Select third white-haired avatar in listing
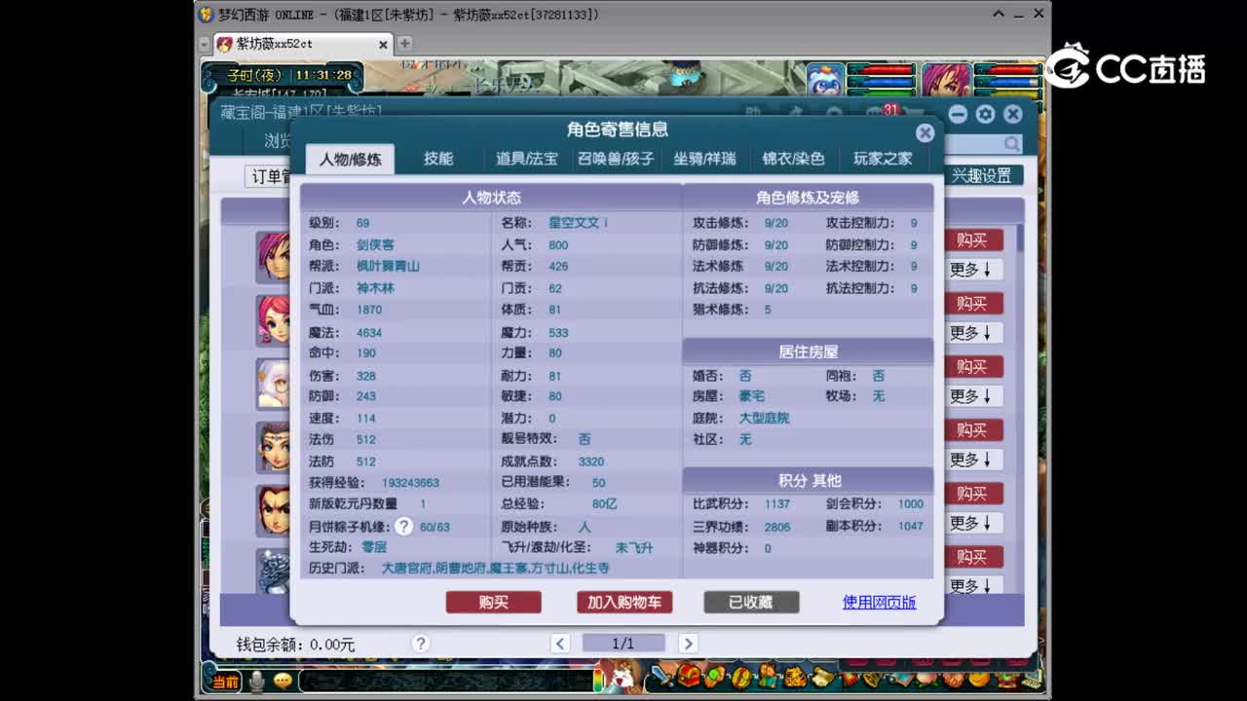 [274, 383]
